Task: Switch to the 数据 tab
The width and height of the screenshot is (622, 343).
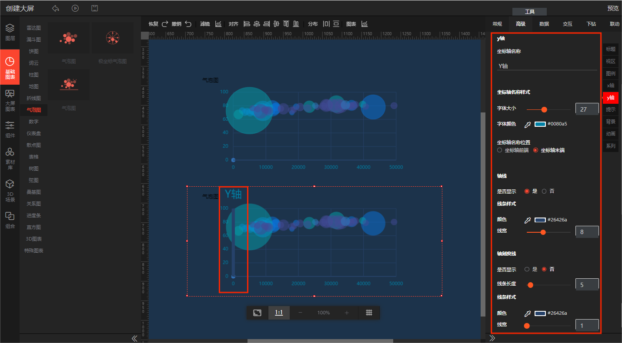Action: 544,24
